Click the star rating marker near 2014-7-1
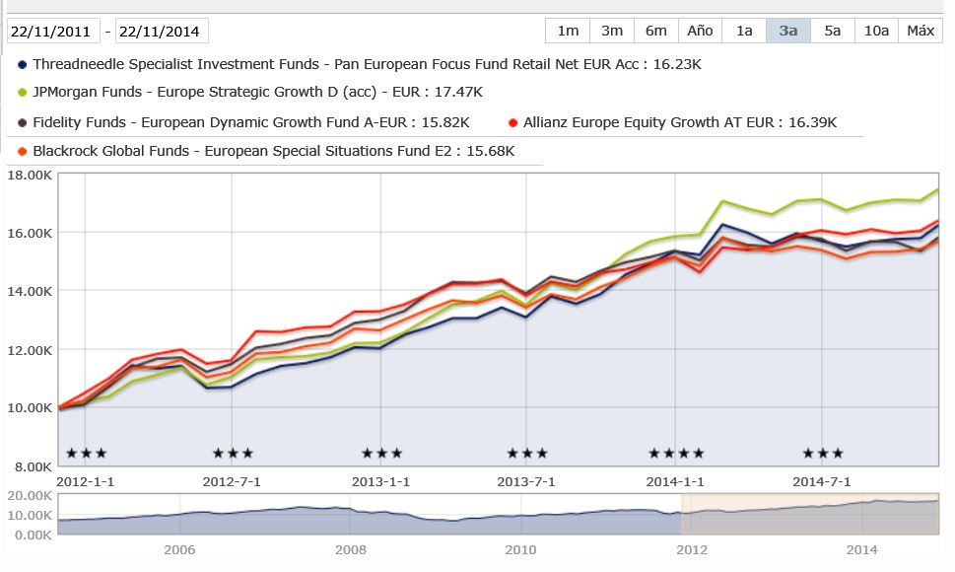Image resolution: width=955 pixels, height=572 pixels. click(823, 454)
